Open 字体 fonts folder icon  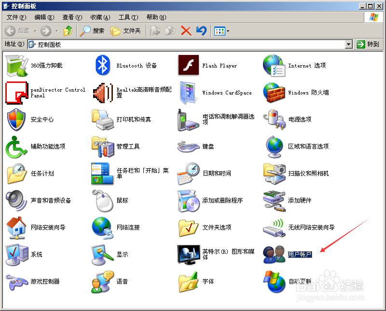coord(188,282)
